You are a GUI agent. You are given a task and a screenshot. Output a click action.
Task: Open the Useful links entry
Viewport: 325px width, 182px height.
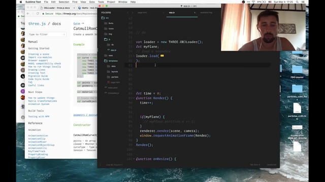(36, 85)
